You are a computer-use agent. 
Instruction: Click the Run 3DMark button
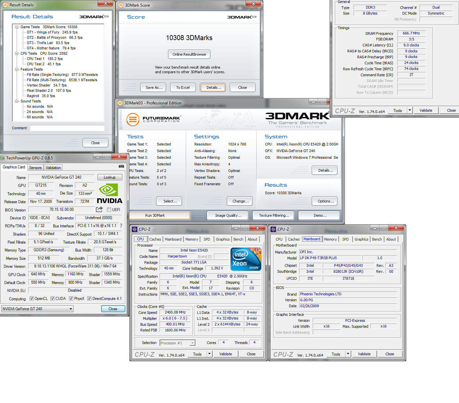tap(159, 215)
